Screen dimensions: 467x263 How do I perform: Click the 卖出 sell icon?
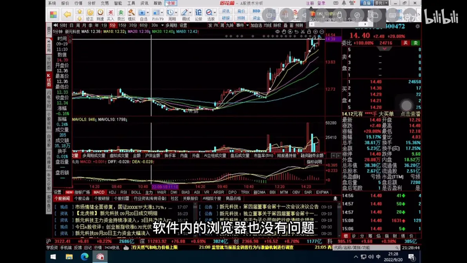pos(121,12)
